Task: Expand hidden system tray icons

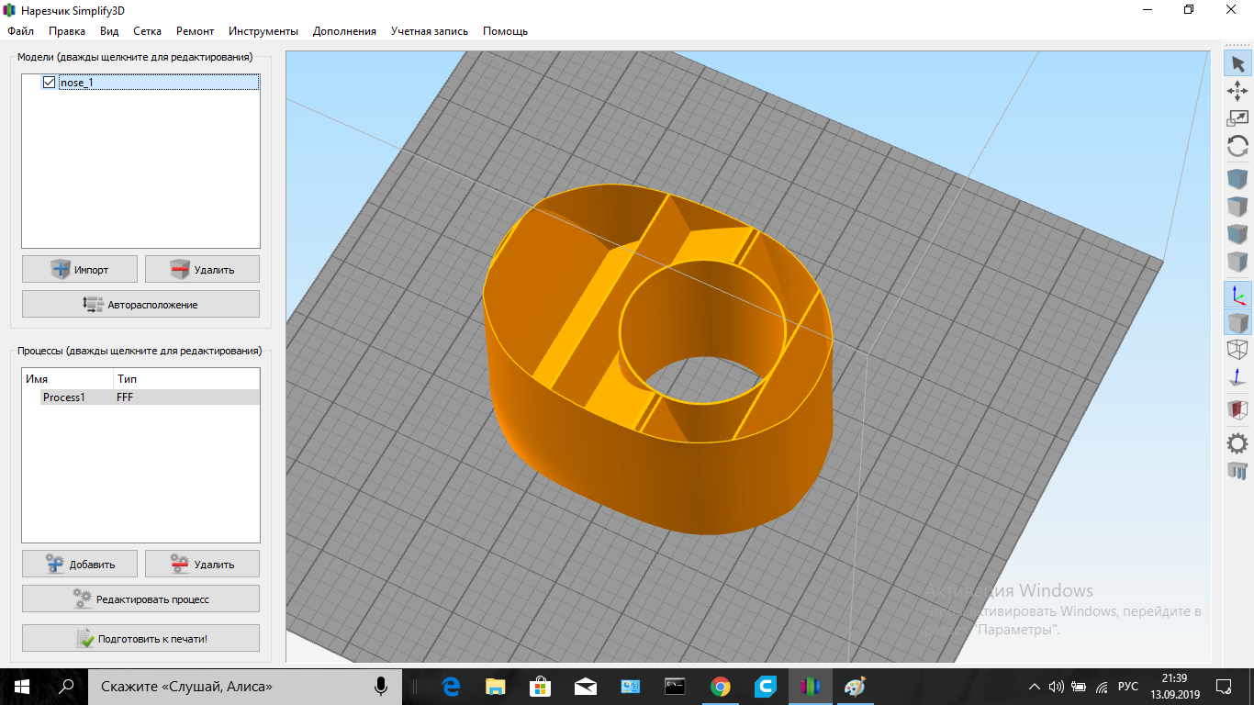Action: [1035, 687]
